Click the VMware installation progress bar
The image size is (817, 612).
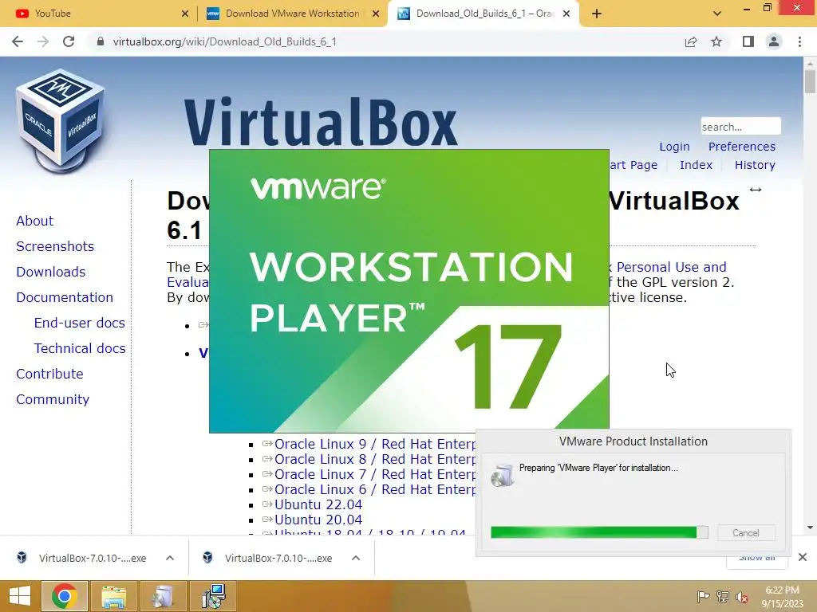(x=599, y=532)
